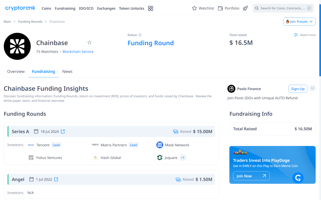
Task: Click the Join Now button
Action: tap(251, 176)
